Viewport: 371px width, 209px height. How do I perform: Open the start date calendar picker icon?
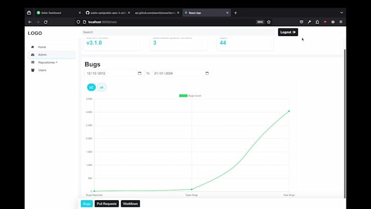pos(140,73)
